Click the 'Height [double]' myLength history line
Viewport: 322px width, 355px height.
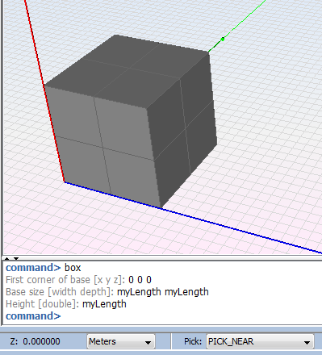point(66,304)
